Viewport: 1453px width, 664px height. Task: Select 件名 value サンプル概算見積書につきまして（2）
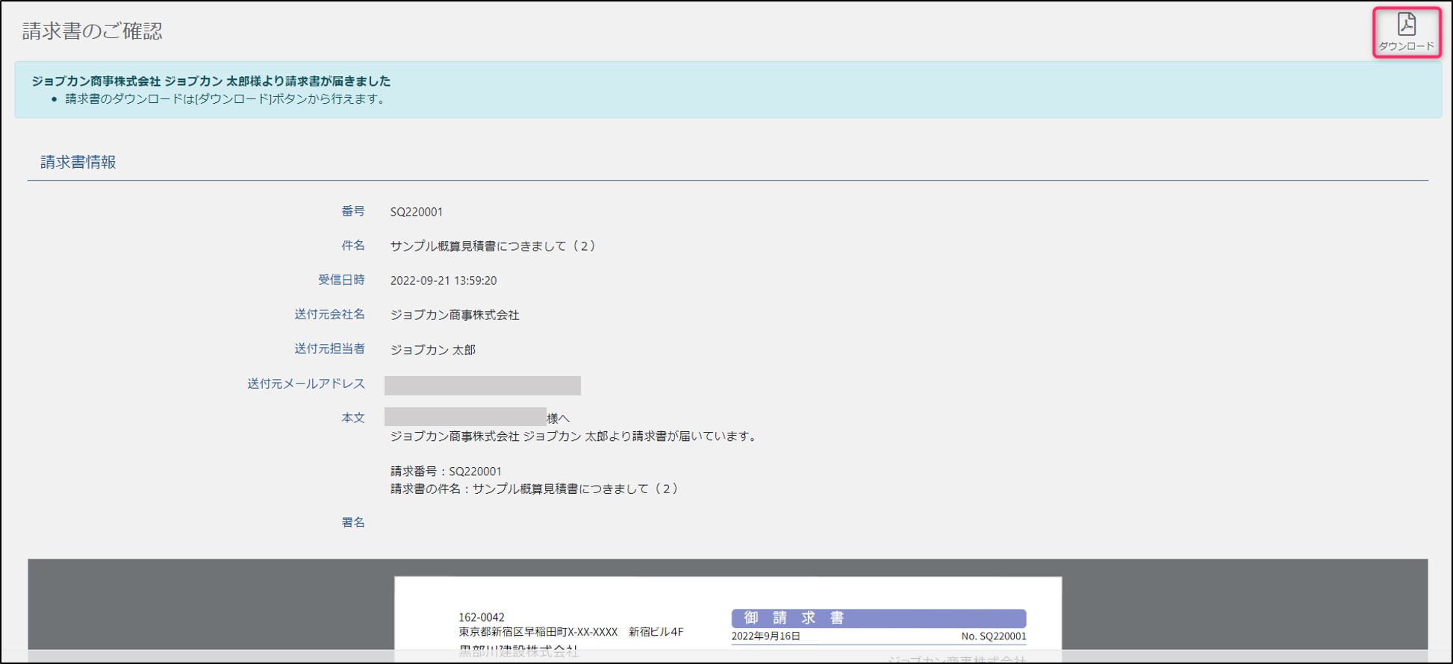[494, 246]
